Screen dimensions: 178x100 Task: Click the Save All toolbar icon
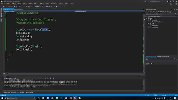16,6
